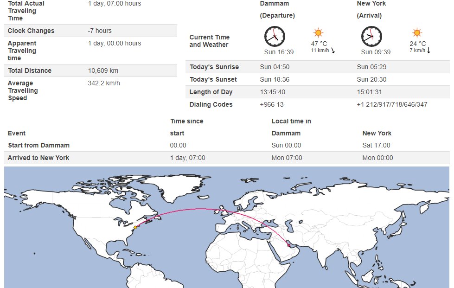Click New York's dialing codes +1 212/917/718/646/347
Image resolution: width=454 pixels, height=288 pixels.
392,104
